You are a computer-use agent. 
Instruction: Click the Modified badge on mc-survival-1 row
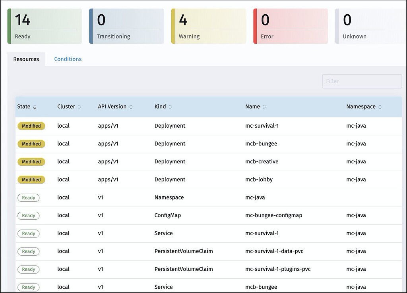point(31,126)
